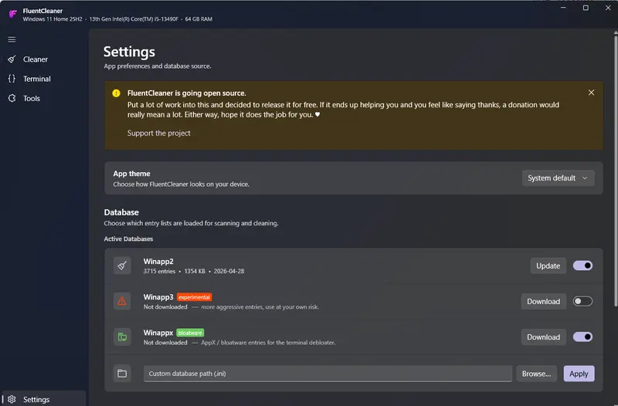Minimize the FluentCleaner window
Screen dimensions: 618x406
click(x=563, y=8)
